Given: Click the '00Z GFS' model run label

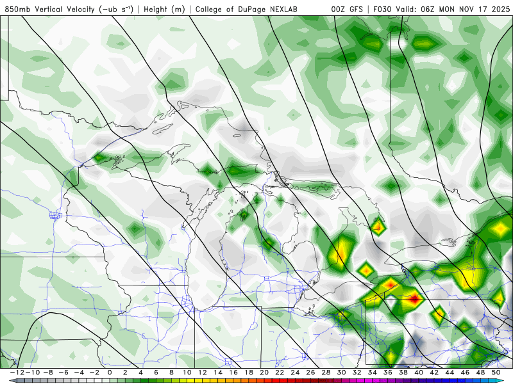Looking at the screenshot, I should pyautogui.click(x=347, y=9).
